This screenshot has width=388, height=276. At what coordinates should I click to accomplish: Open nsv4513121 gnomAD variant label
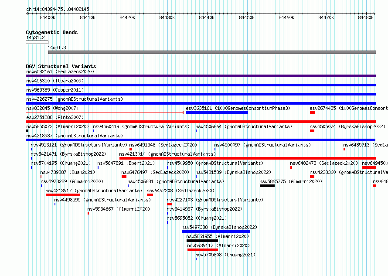[x=79, y=145]
